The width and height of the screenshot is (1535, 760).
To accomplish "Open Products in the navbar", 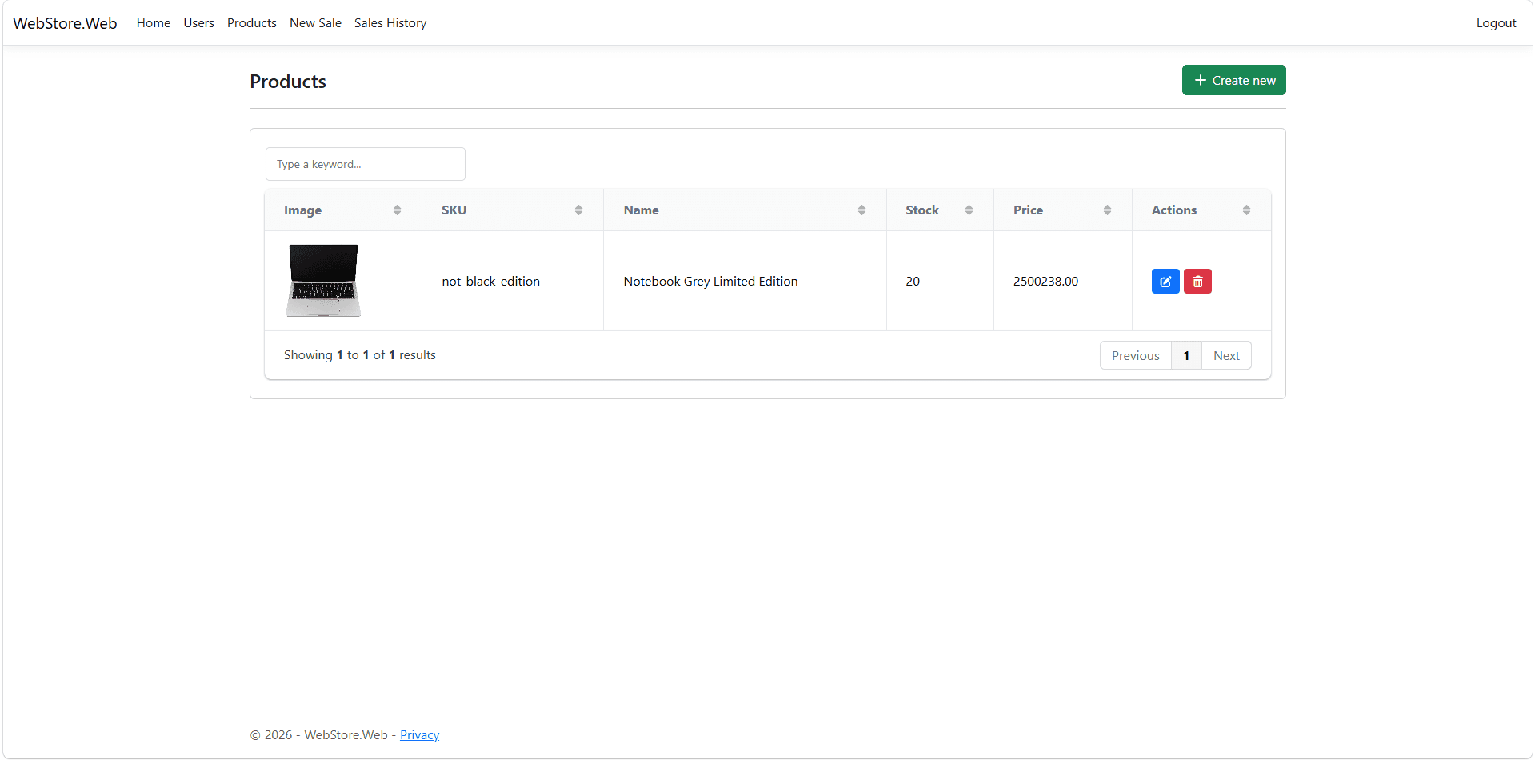I will tap(252, 23).
